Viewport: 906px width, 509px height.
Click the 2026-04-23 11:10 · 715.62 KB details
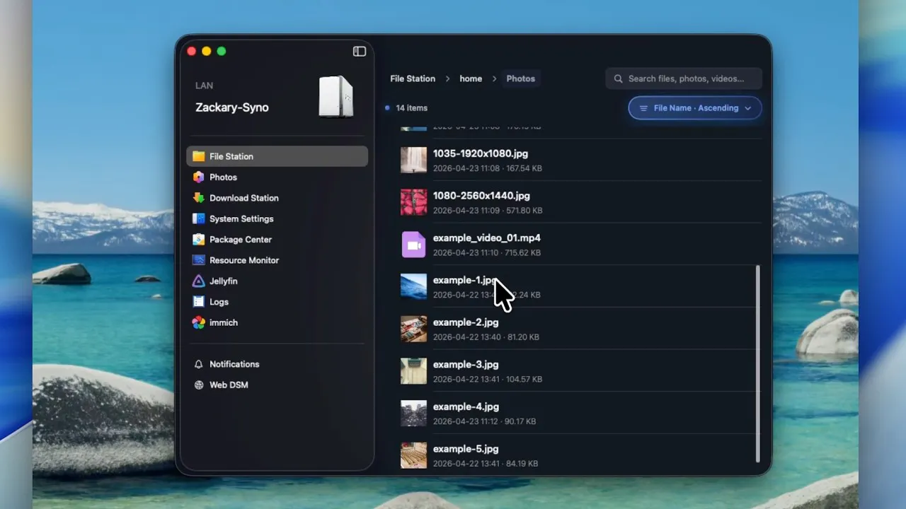pos(487,253)
